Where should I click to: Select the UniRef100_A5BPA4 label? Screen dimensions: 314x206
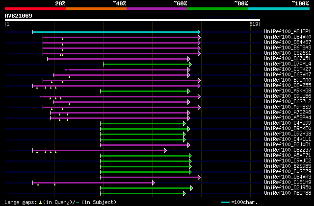pos(288,118)
